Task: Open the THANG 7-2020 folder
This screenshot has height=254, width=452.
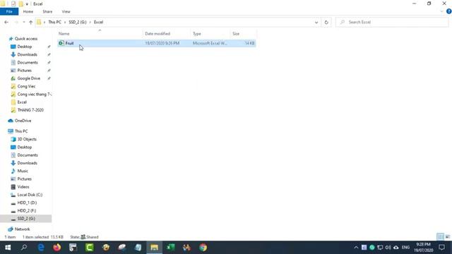Action: (30, 110)
